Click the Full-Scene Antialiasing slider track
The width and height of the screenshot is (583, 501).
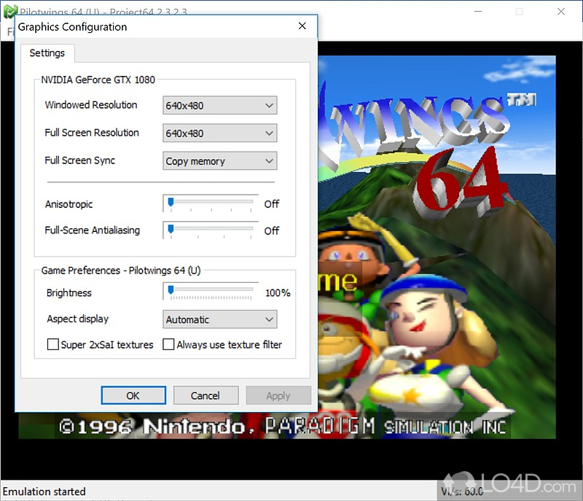point(211,228)
